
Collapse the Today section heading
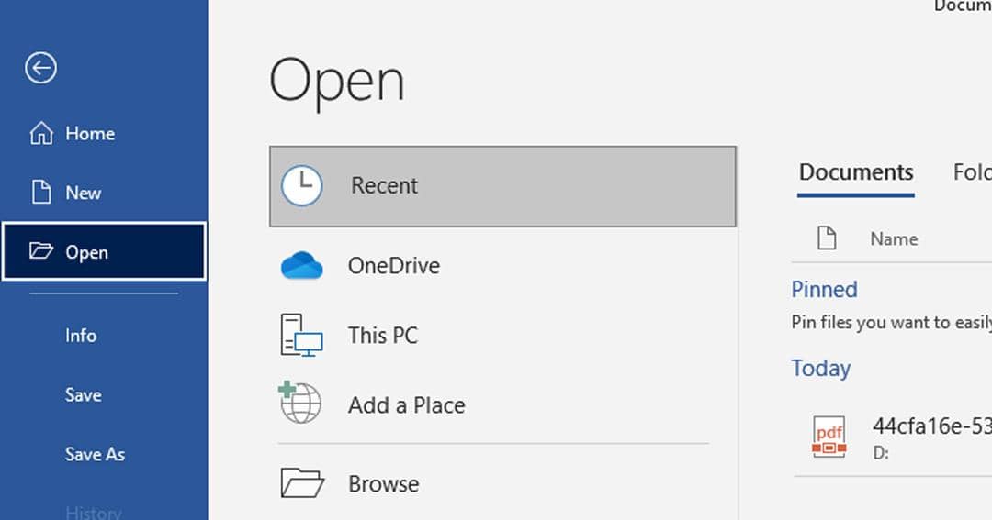pyautogui.click(x=820, y=369)
